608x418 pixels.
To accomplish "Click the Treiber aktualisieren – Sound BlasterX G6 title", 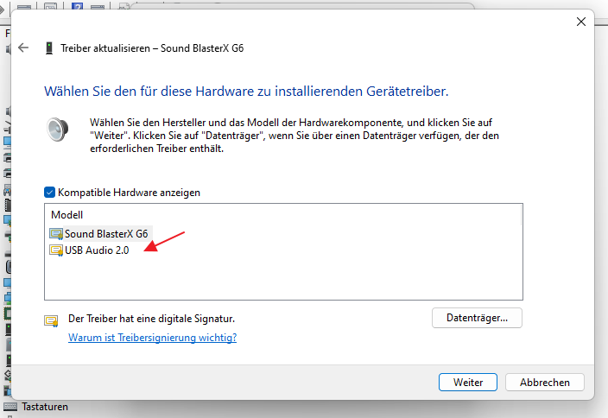I will point(152,48).
